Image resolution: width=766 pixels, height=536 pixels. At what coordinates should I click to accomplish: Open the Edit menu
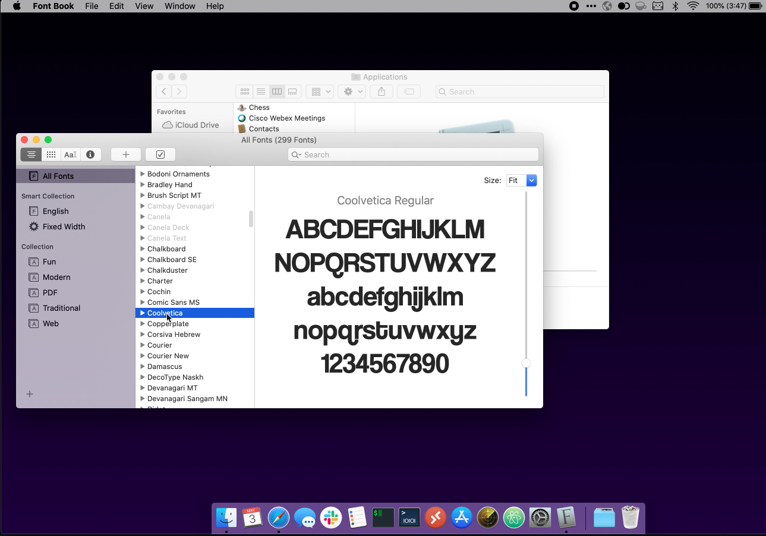click(x=116, y=6)
